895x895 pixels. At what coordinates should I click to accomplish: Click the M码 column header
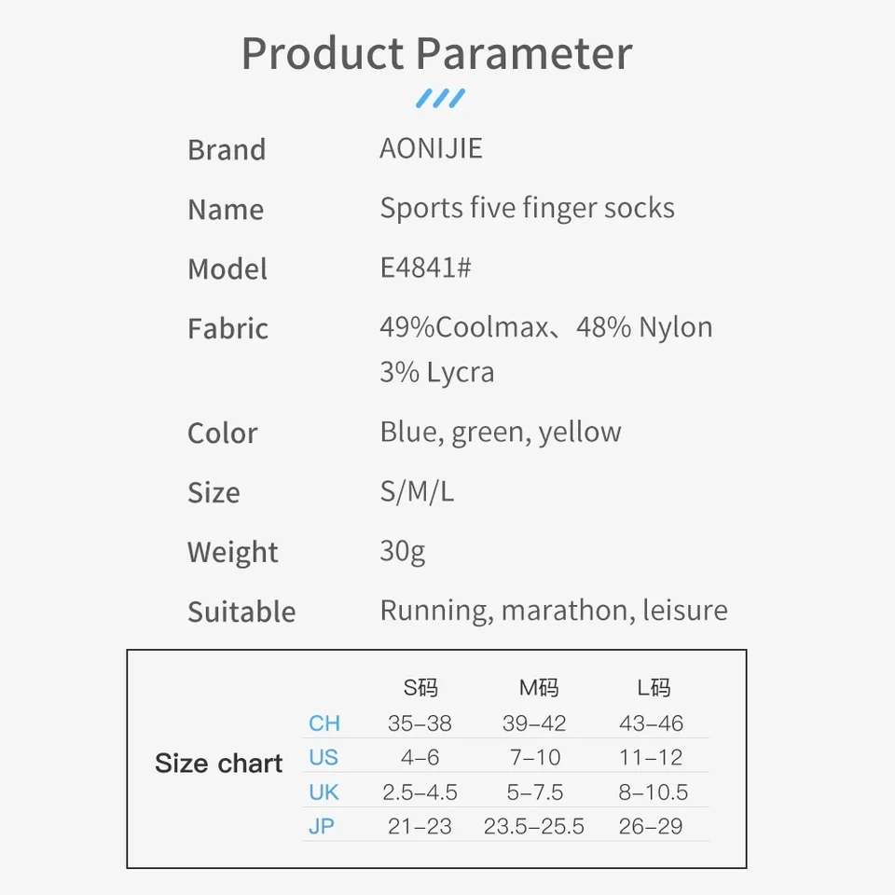[x=538, y=688]
